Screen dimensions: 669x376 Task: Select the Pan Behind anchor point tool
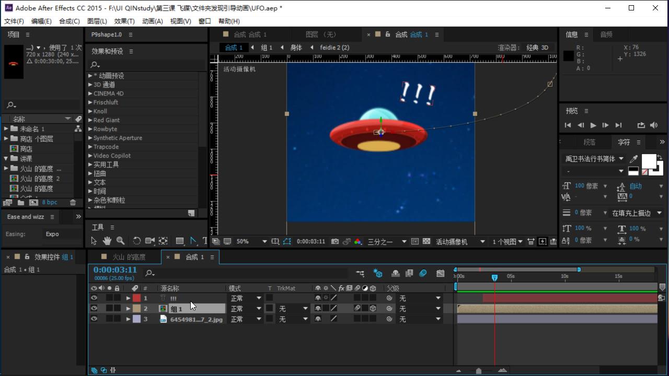[163, 241]
